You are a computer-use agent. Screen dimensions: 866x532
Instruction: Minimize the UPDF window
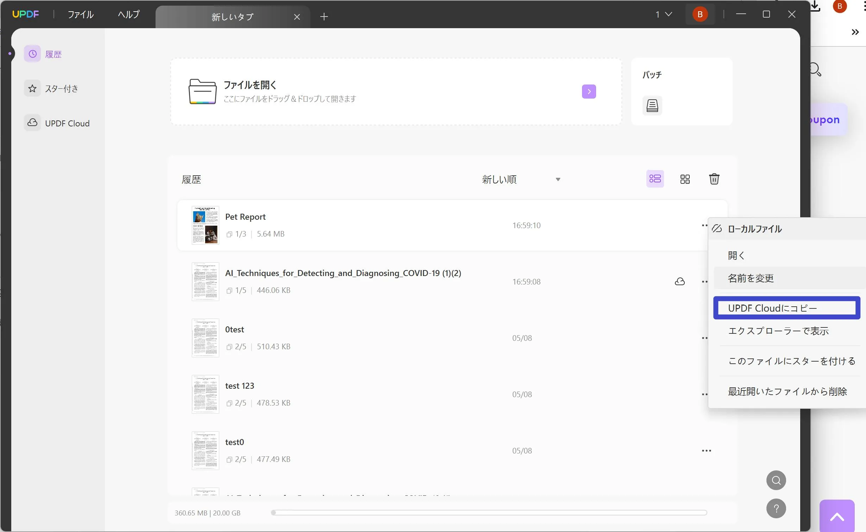point(741,14)
